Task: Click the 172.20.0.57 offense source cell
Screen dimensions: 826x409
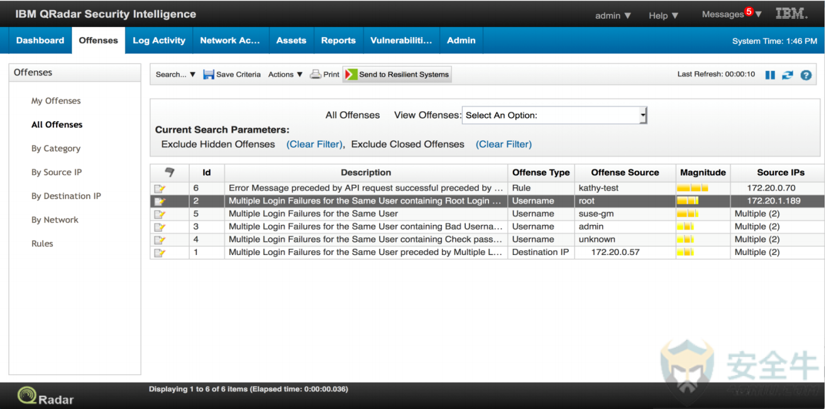Action: point(625,253)
